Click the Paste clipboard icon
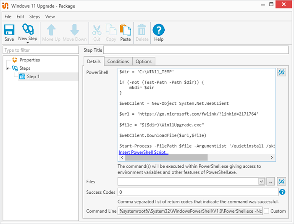The height and width of the screenshot is (224, 294). [125, 30]
